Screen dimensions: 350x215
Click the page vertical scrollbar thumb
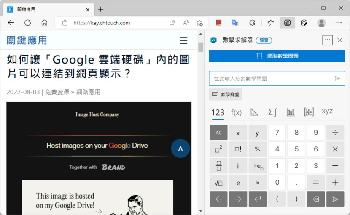pyautogui.click(x=201, y=47)
